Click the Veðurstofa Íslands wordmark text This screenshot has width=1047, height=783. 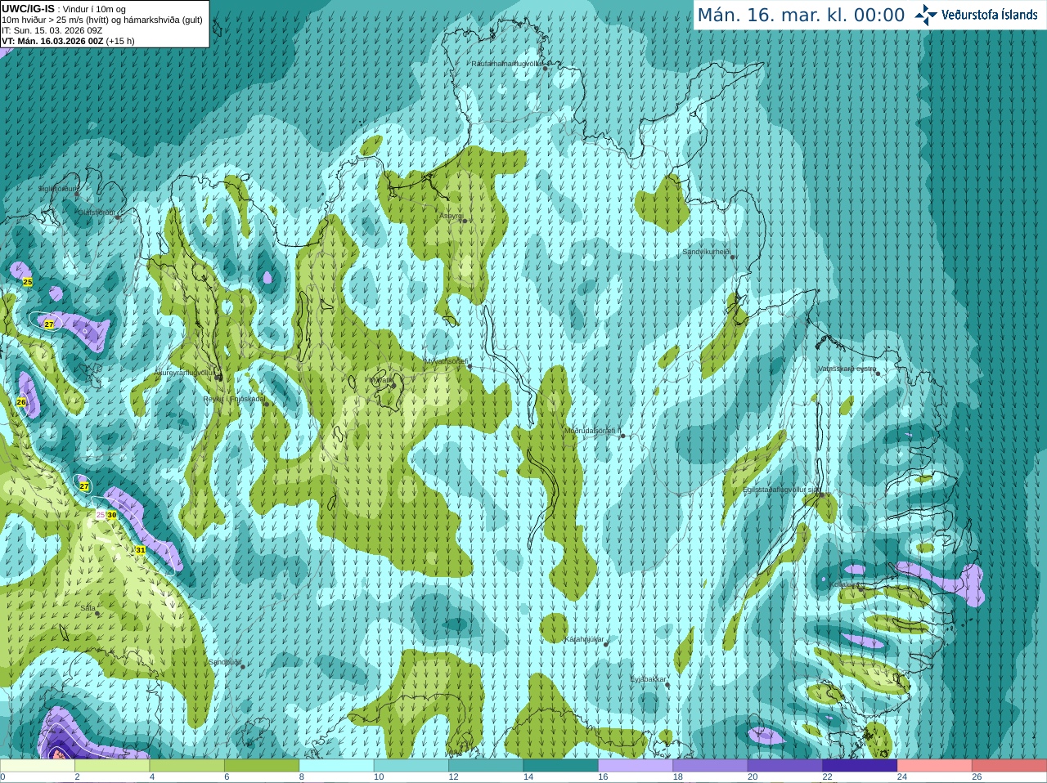tap(989, 15)
